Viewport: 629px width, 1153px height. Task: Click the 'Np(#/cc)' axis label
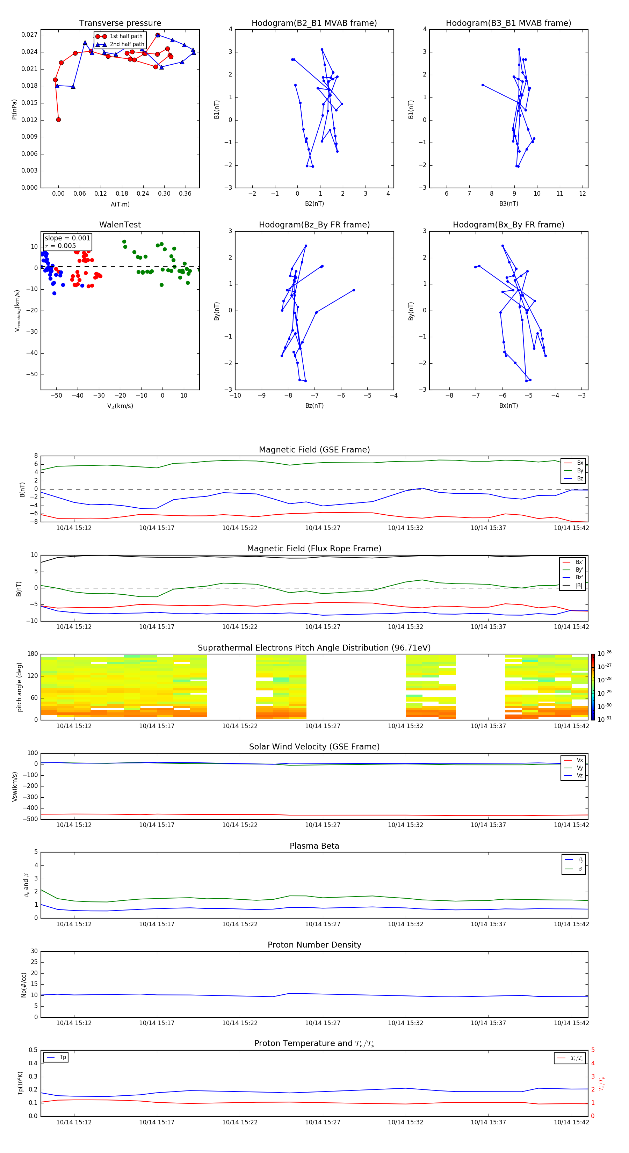[24, 985]
